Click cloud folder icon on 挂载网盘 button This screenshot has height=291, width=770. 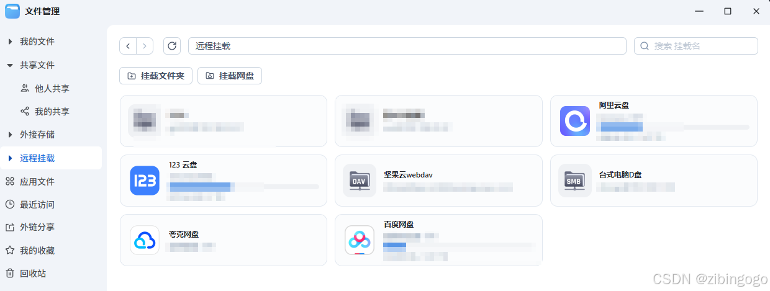pos(210,76)
